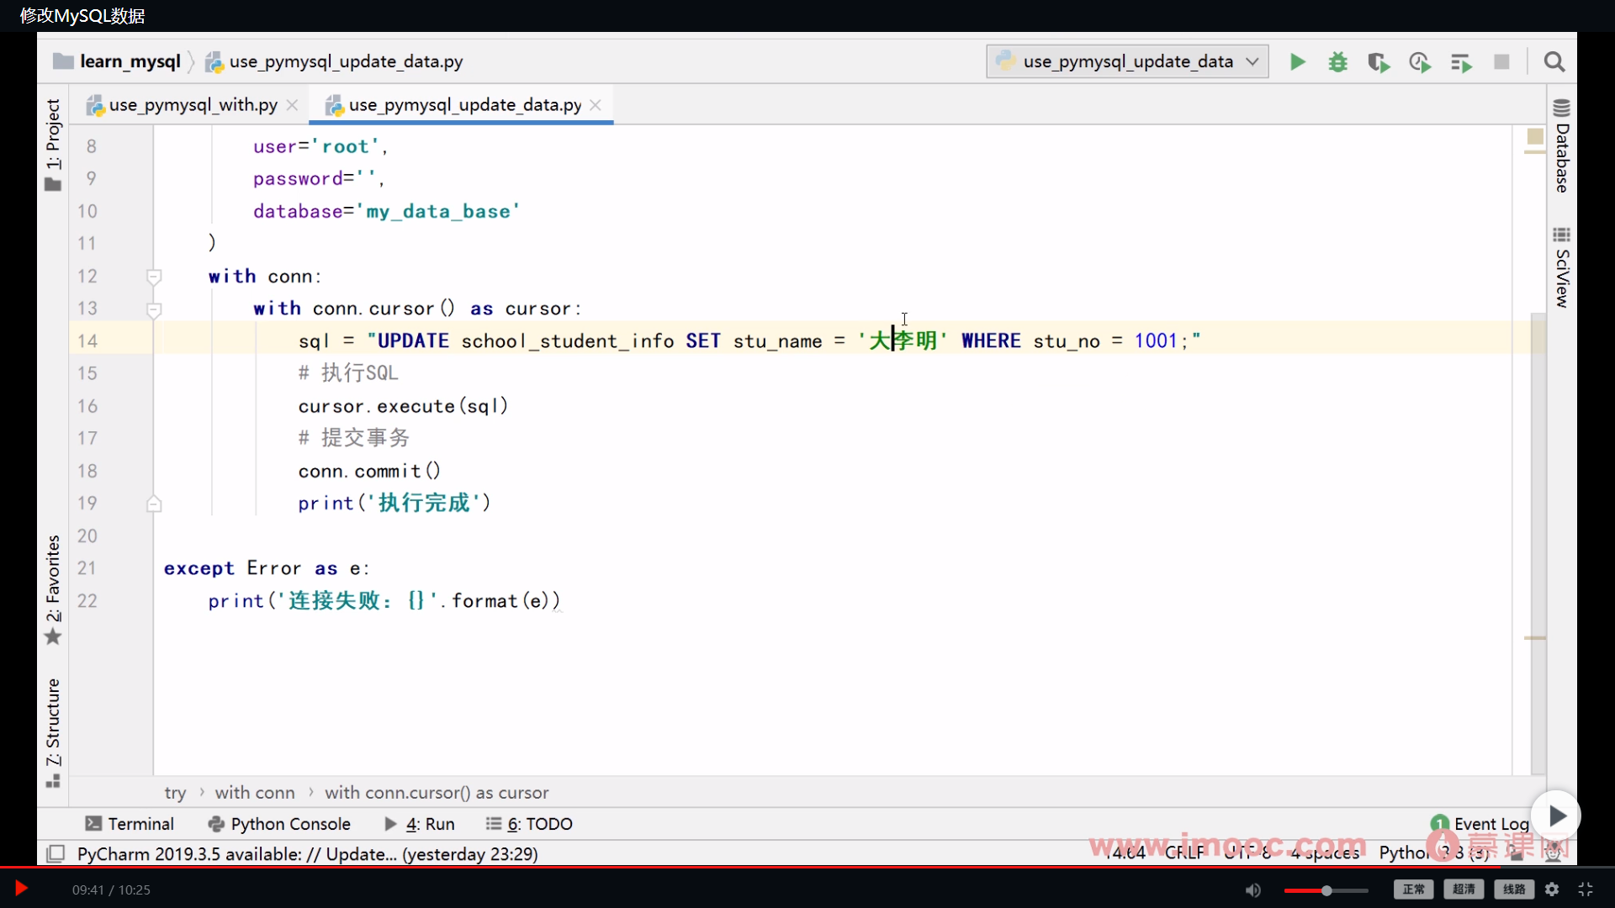1615x908 pixels.
Task: Collapse the 'with conn' block on line 12
Action: [154, 277]
